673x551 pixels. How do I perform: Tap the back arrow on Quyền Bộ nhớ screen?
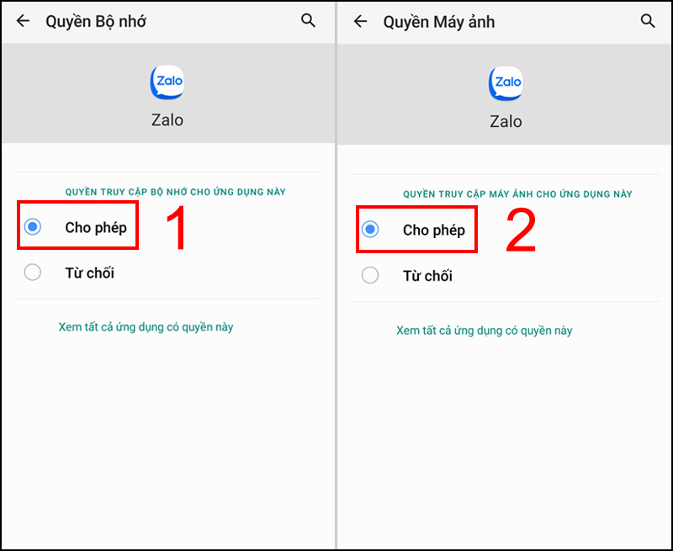pyautogui.click(x=22, y=21)
